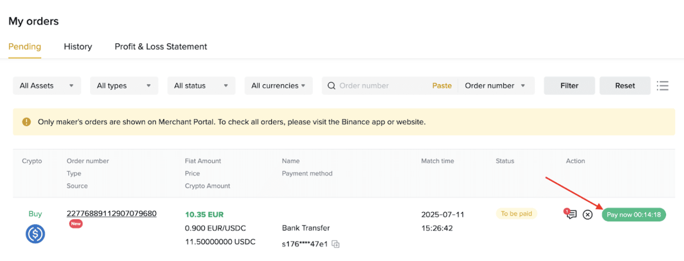
Task: Click the Filter button
Action: coord(570,86)
